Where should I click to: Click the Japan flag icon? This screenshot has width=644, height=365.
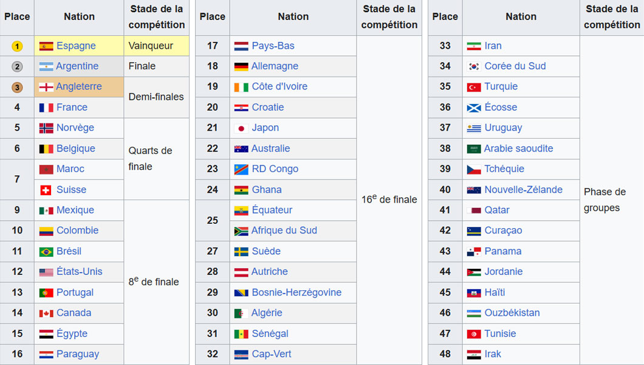[241, 128]
